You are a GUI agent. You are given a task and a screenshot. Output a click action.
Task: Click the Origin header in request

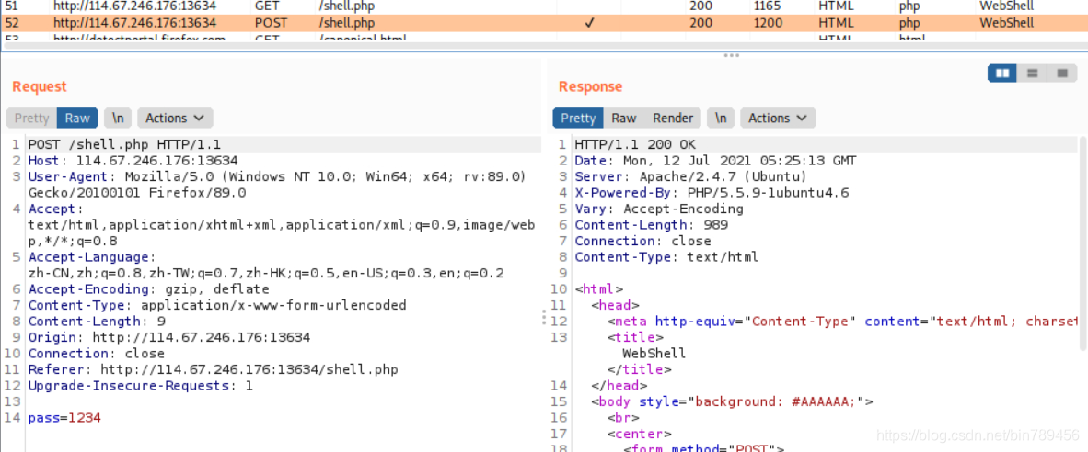[168, 337]
